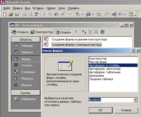Open the New Object dropdown arrow
This screenshot has height=117, width=141.
click(125, 15)
